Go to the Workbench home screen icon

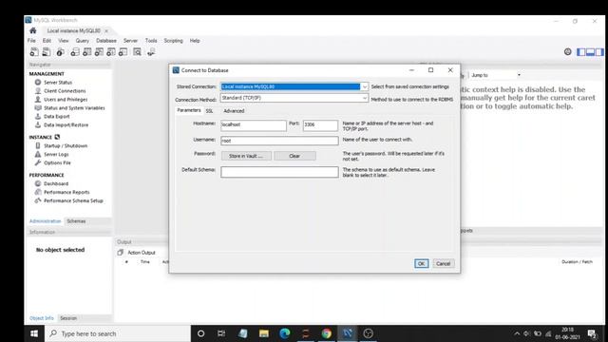coord(33,30)
